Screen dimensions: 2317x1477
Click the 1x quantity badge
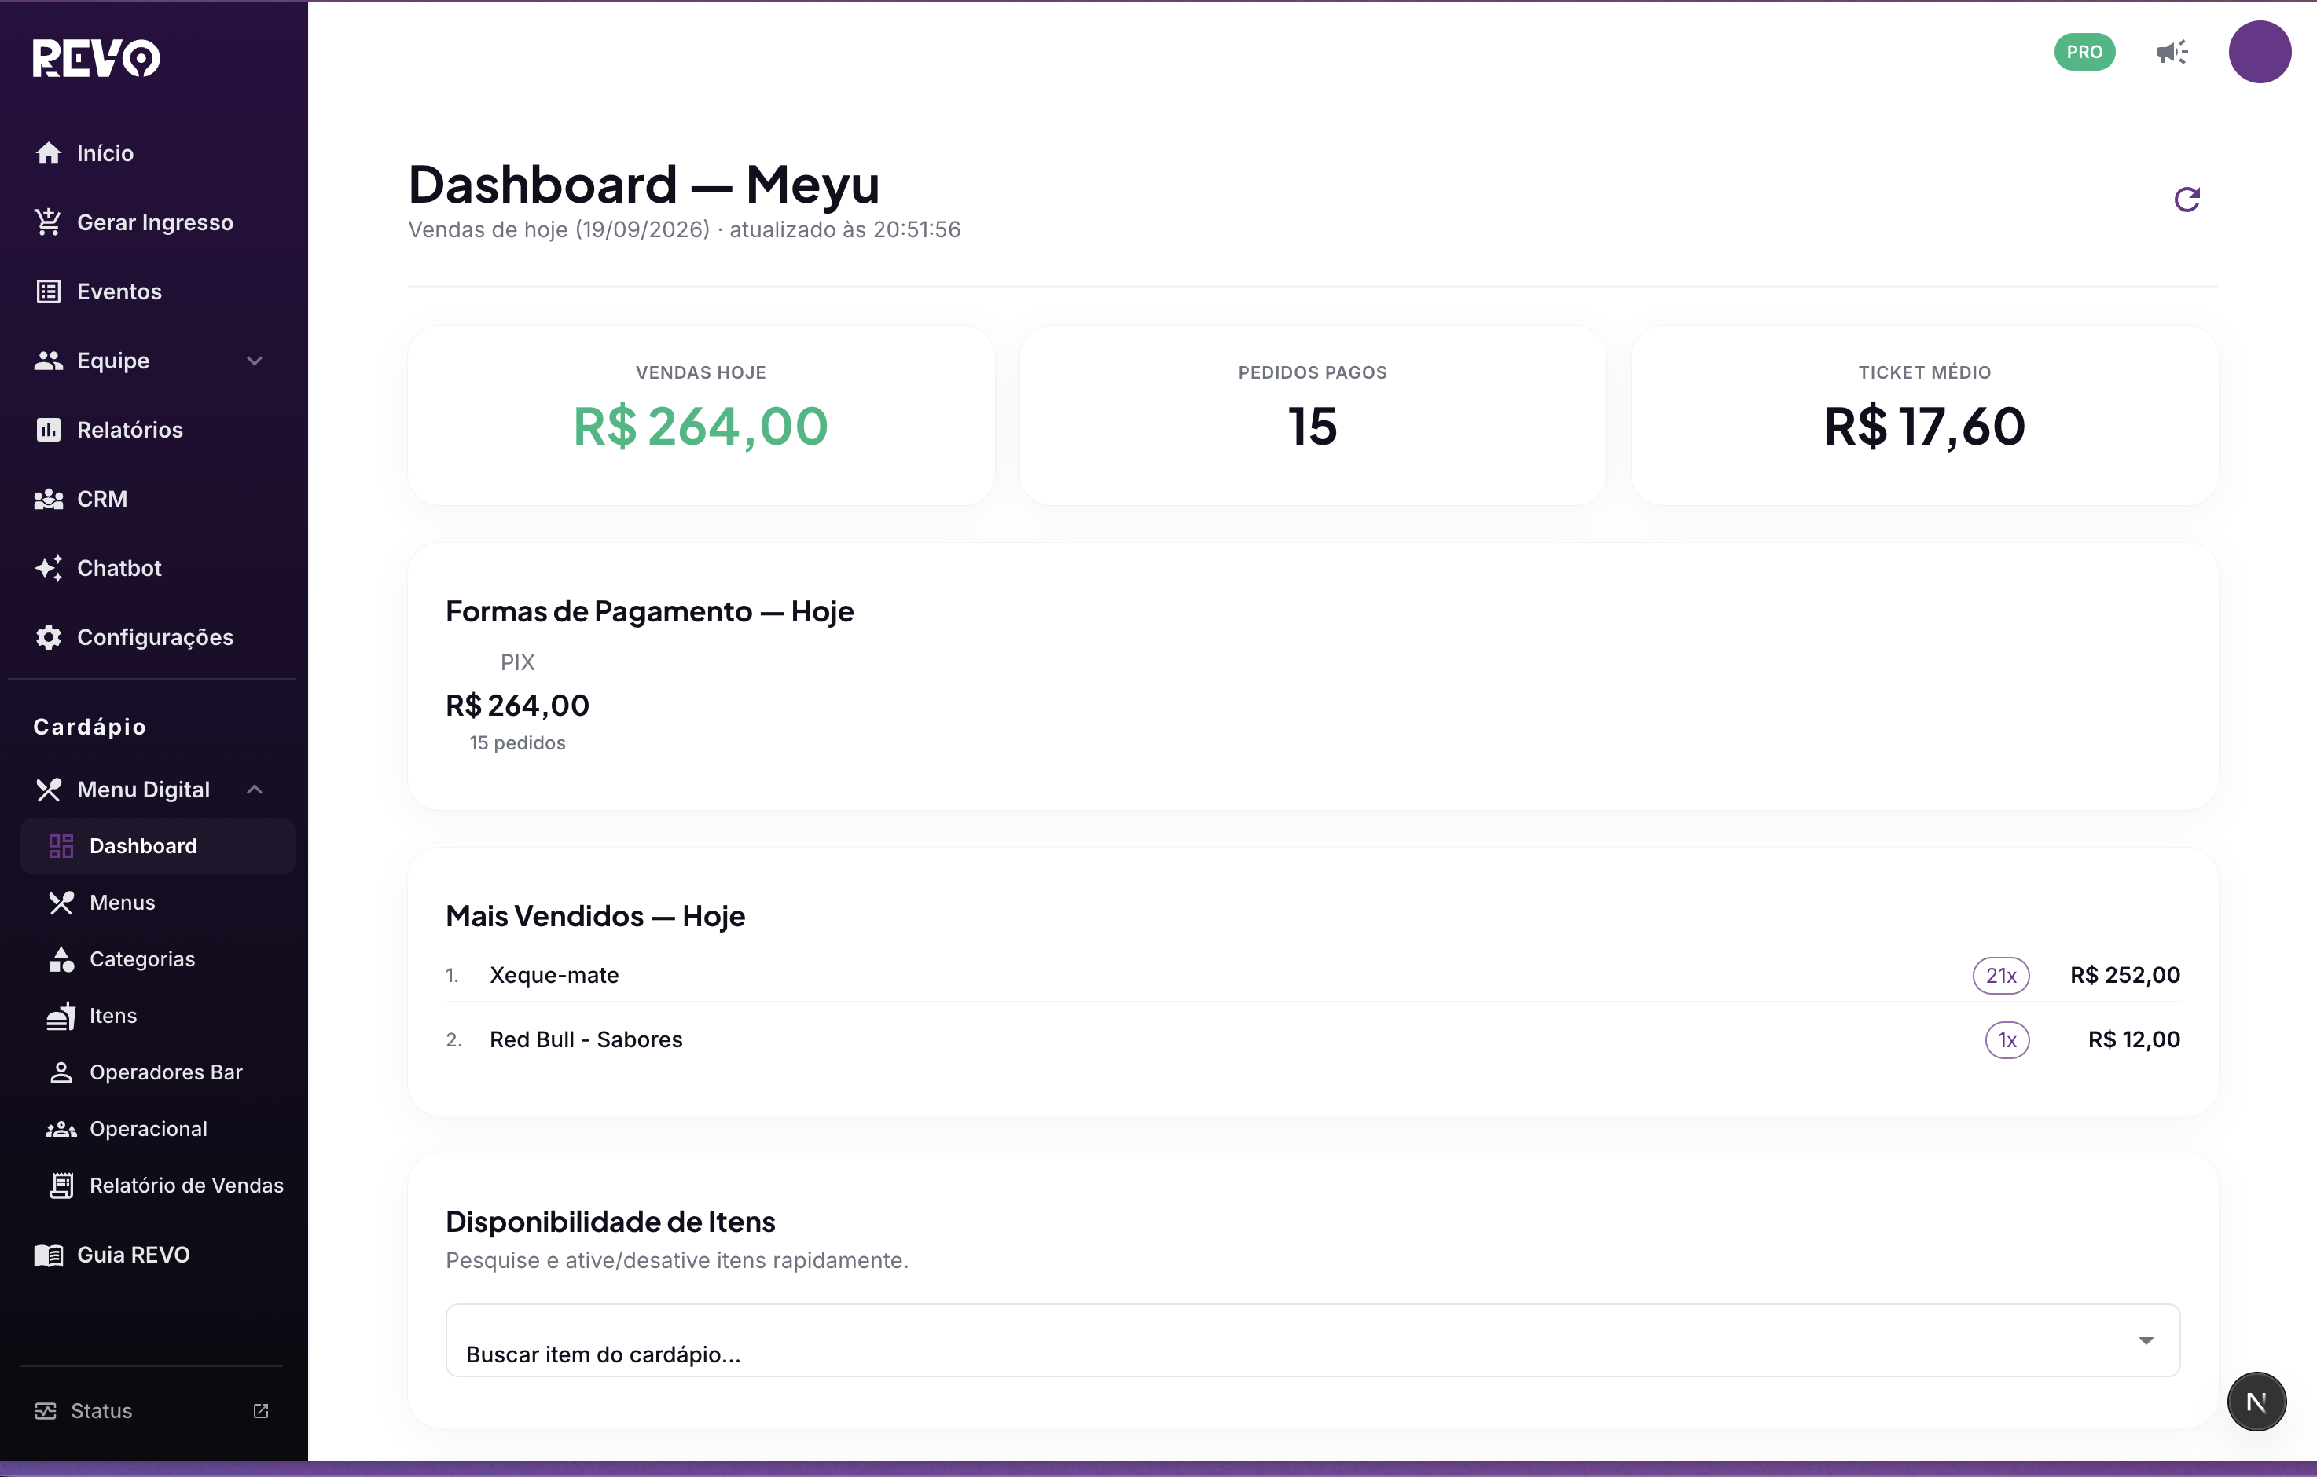pos(2007,1039)
